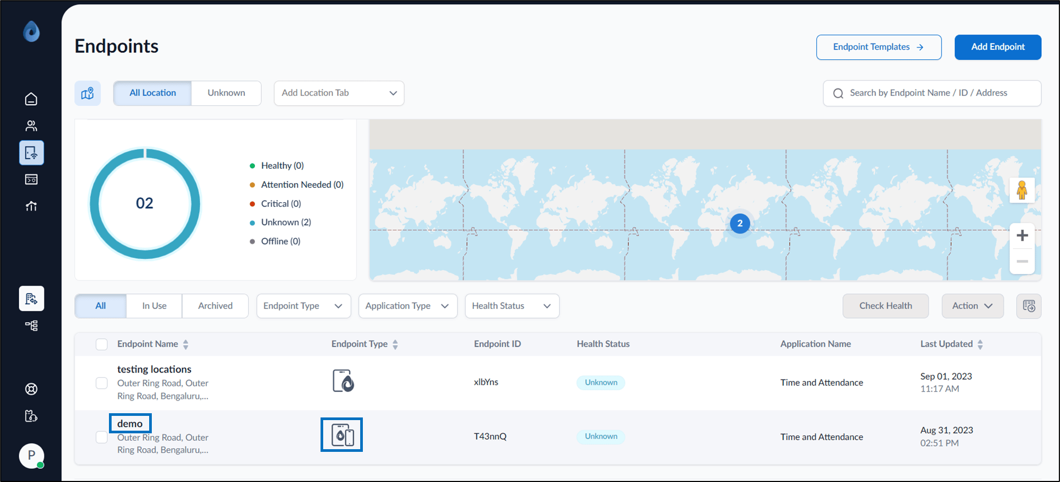
Task: Open the Home icon in sidebar
Action: [x=31, y=99]
